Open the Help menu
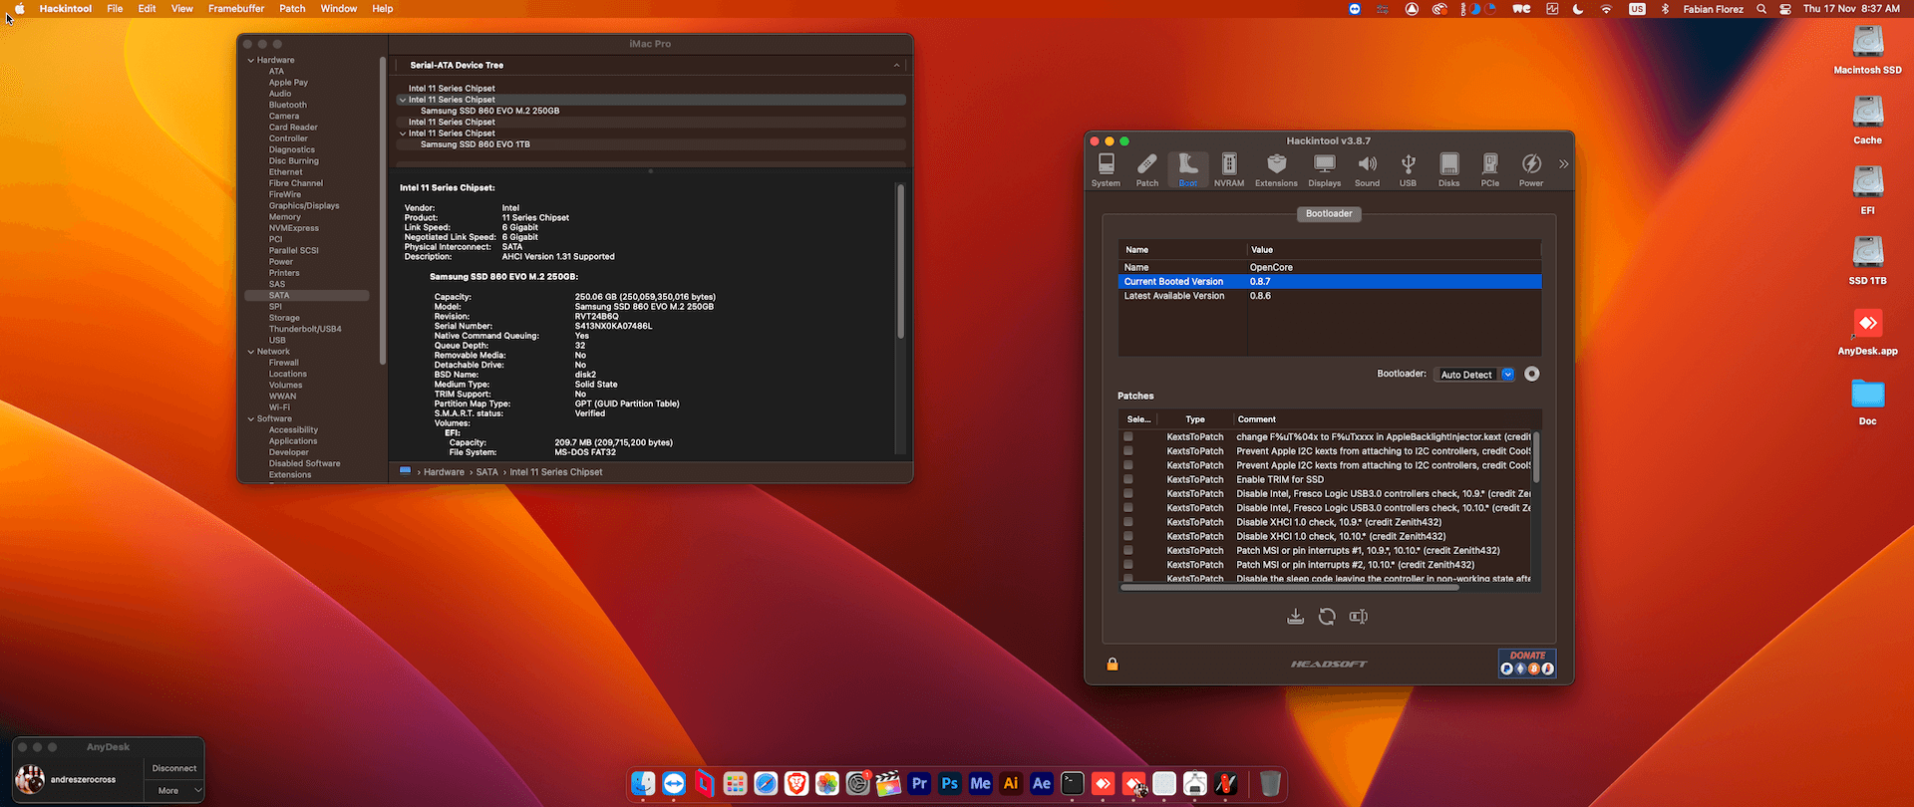Image resolution: width=1914 pixels, height=807 pixels. (x=383, y=9)
